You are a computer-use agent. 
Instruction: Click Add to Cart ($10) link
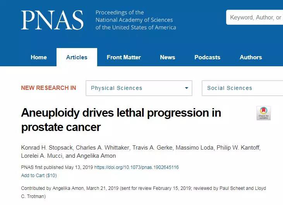click(x=39, y=176)
